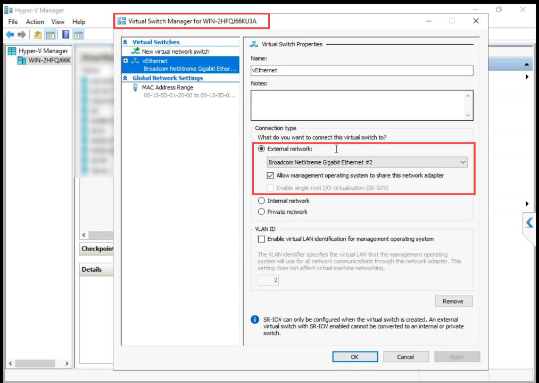The image size is (539, 383).
Task: Click the MAC Address Range icon
Action: tap(135, 88)
